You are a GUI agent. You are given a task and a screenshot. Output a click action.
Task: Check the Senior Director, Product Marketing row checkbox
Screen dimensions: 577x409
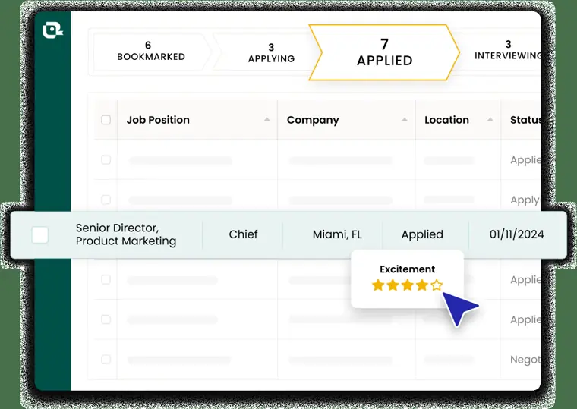click(39, 234)
